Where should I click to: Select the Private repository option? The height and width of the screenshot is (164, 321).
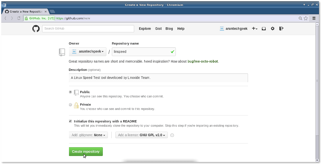[x=70, y=105]
